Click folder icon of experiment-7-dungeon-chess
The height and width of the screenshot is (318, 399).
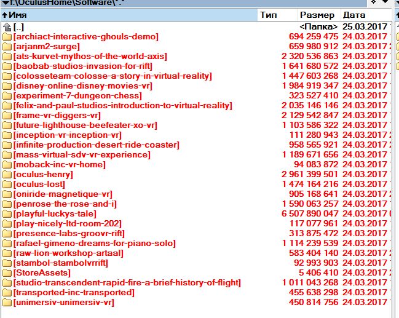7,96
